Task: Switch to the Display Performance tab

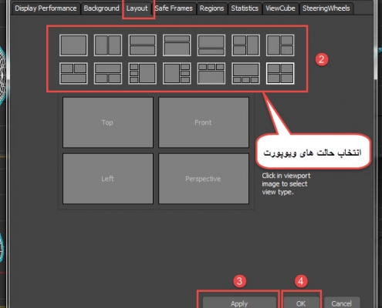Action: [46, 8]
